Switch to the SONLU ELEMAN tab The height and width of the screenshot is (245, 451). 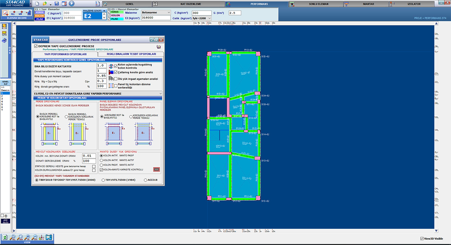click(x=315, y=4)
